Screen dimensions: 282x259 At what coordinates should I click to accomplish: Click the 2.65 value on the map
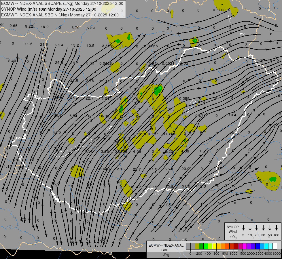tap(14, 26)
